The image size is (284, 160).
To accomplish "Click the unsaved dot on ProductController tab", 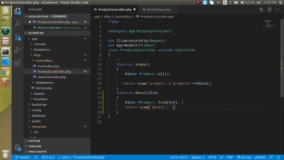I will coord(134,9).
